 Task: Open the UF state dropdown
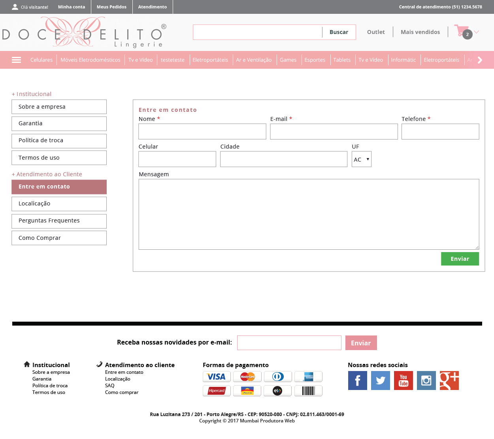[361, 159]
